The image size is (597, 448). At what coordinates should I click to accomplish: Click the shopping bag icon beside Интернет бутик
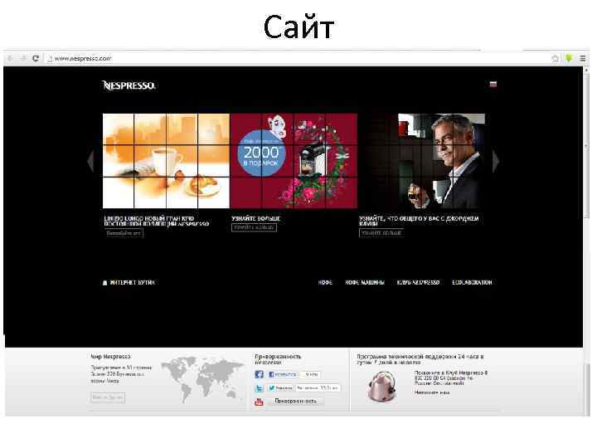105,283
